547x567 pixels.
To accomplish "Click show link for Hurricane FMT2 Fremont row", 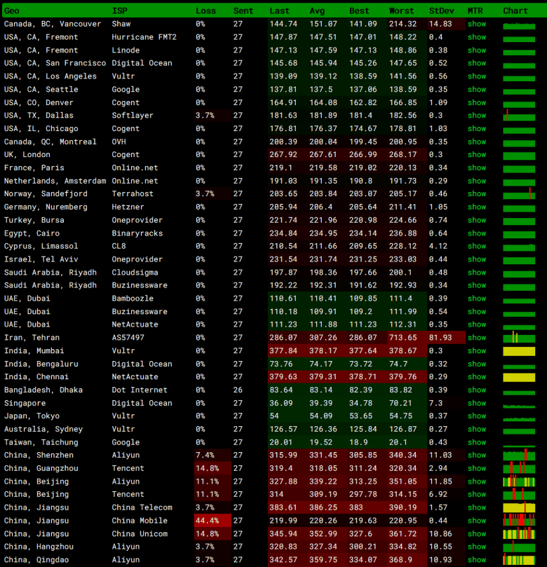I will pyautogui.click(x=476, y=37).
